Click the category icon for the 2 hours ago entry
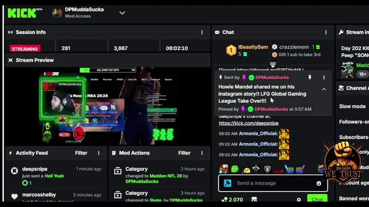The width and height of the screenshot is (369, 207). (118, 171)
